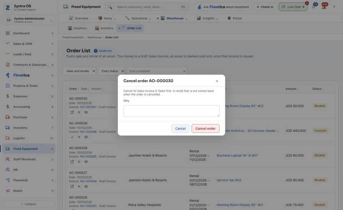This screenshot has width=343, height=210.
Task: Open the Sales and rentals filter dropdown
Action: 79,71
